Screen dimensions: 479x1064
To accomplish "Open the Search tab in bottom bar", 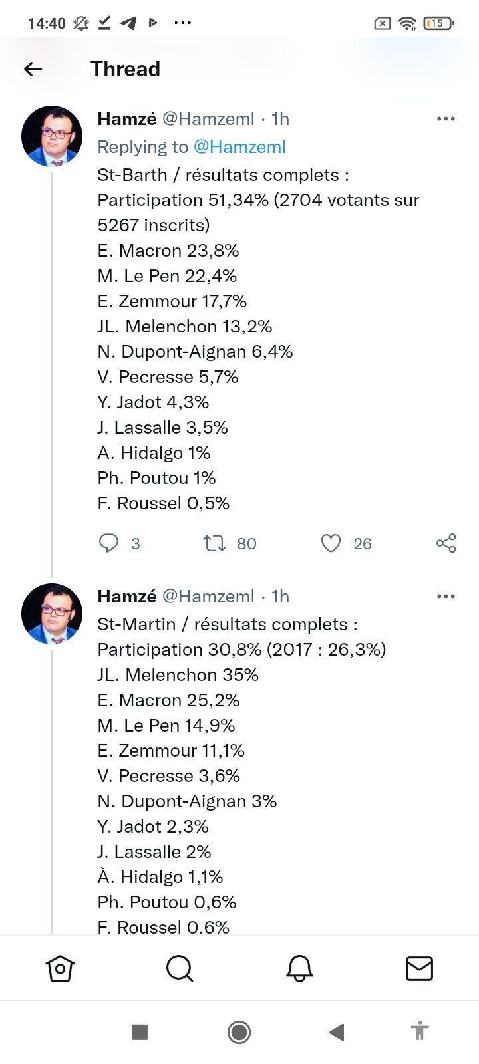I will pyautogui.click(x=180, y=968).
